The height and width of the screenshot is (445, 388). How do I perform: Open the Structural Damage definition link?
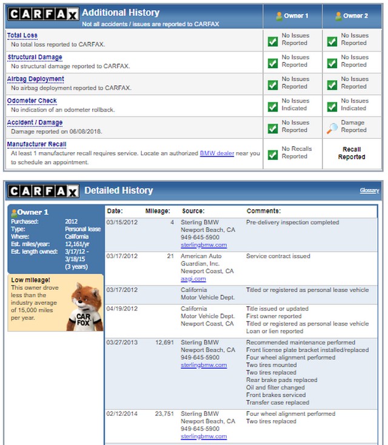coord(35,57)
